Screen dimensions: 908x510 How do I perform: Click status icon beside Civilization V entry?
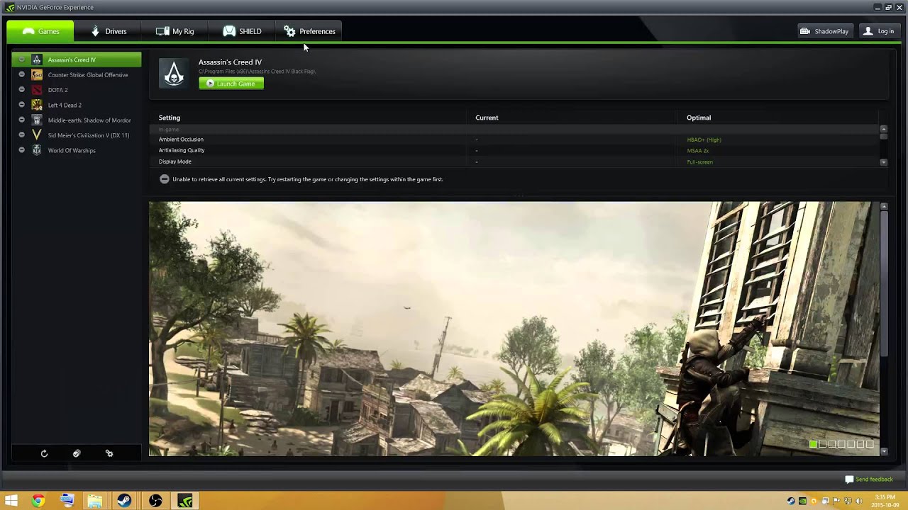coord(21,135)
